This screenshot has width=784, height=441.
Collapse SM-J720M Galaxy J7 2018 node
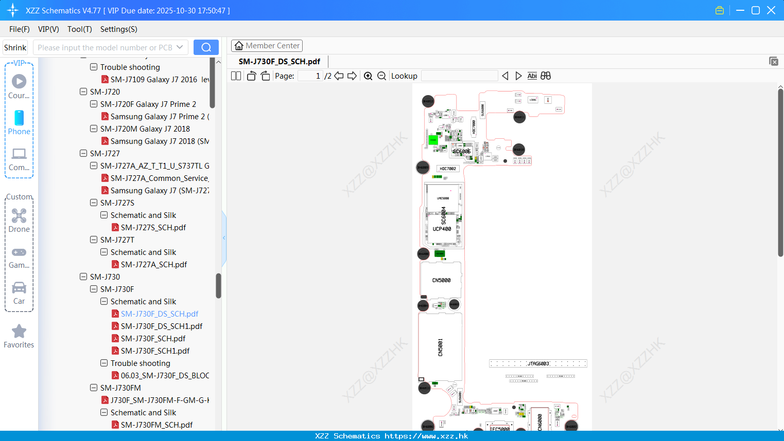(x=94, y=128)
